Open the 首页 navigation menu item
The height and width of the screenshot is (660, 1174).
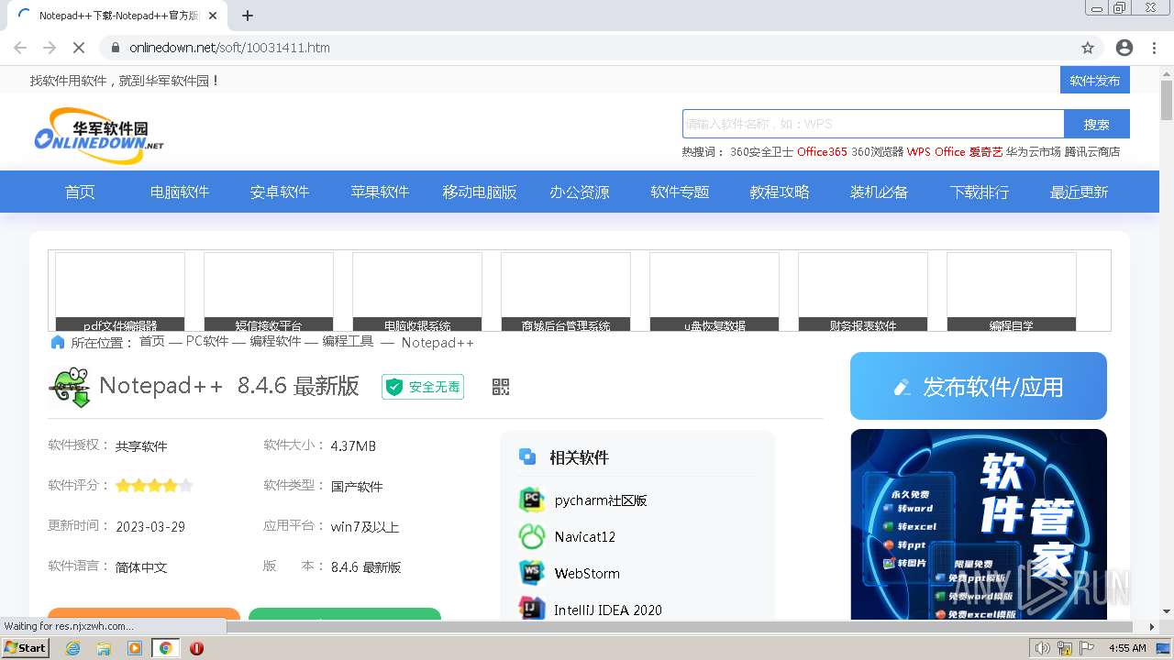pos(80,192)
